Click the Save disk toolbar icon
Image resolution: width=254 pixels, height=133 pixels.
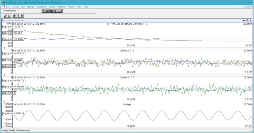point(9,15)
